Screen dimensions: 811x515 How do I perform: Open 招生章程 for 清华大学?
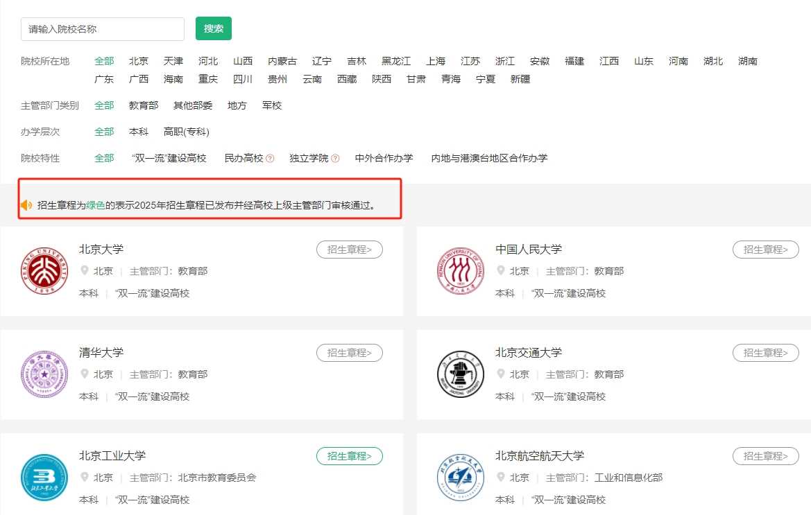click(x=350, y=353)
